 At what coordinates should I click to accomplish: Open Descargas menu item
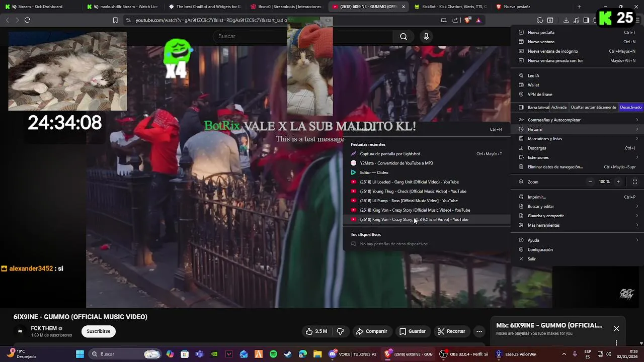(x=578, y=148)
